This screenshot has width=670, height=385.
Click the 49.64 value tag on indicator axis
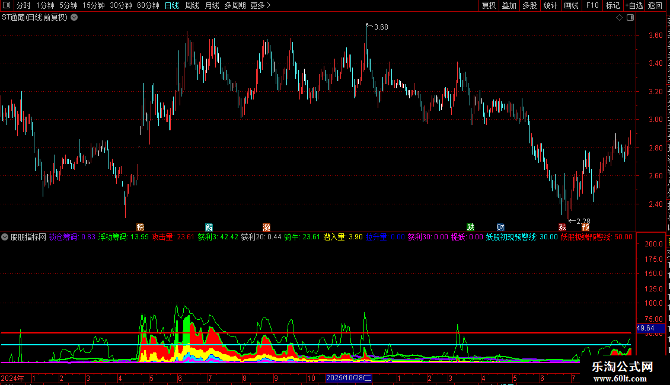(650, 328)
